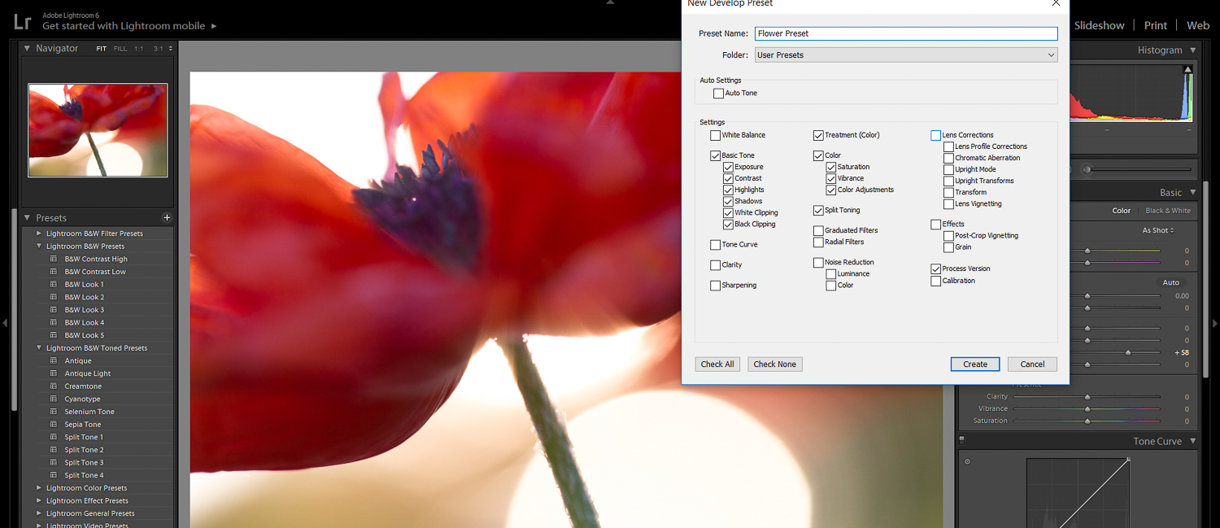The width and height of the screenshot is (1220, 528).
Task: Expand Lightroom Effect Presets folder
Action: (x=38, y=501)
